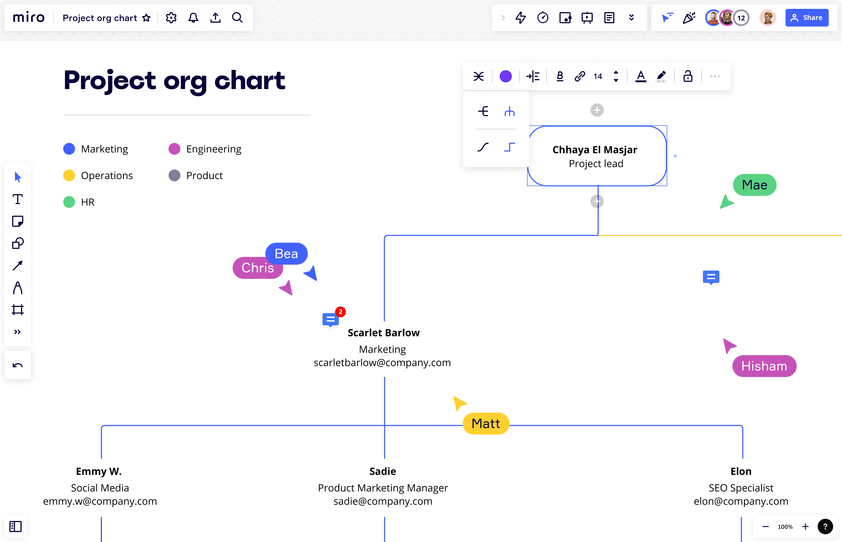Click the undo arrow button
The height and width of the screenshot is (542, 842).
click(18, 365)
